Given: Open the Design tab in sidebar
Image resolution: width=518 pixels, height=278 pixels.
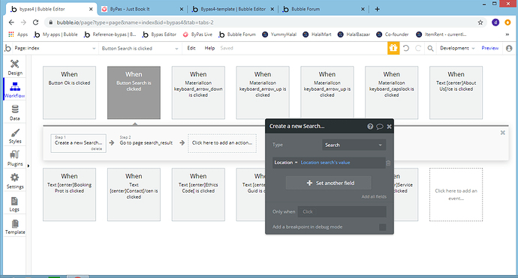Looking at the screenshot, I should click(x=15, y=67).
